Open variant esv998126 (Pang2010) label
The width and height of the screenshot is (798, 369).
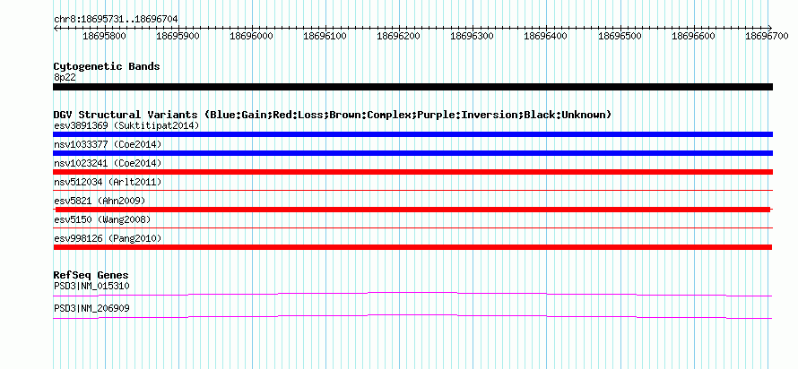pos(108,238)
